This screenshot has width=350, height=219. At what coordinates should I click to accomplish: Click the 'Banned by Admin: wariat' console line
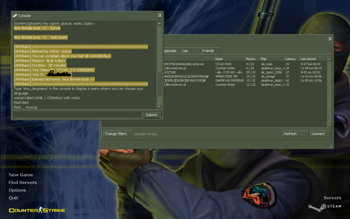click(x=43, y=51)
